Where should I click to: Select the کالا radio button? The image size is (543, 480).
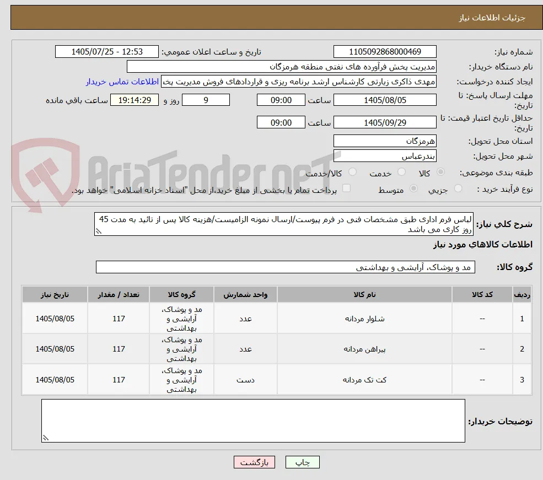[x=440, y=172]
